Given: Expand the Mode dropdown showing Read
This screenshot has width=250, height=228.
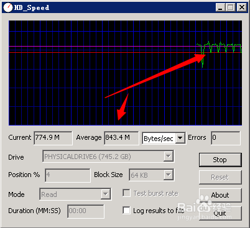Looking at the screenshot, I should [x=106, y=194].
